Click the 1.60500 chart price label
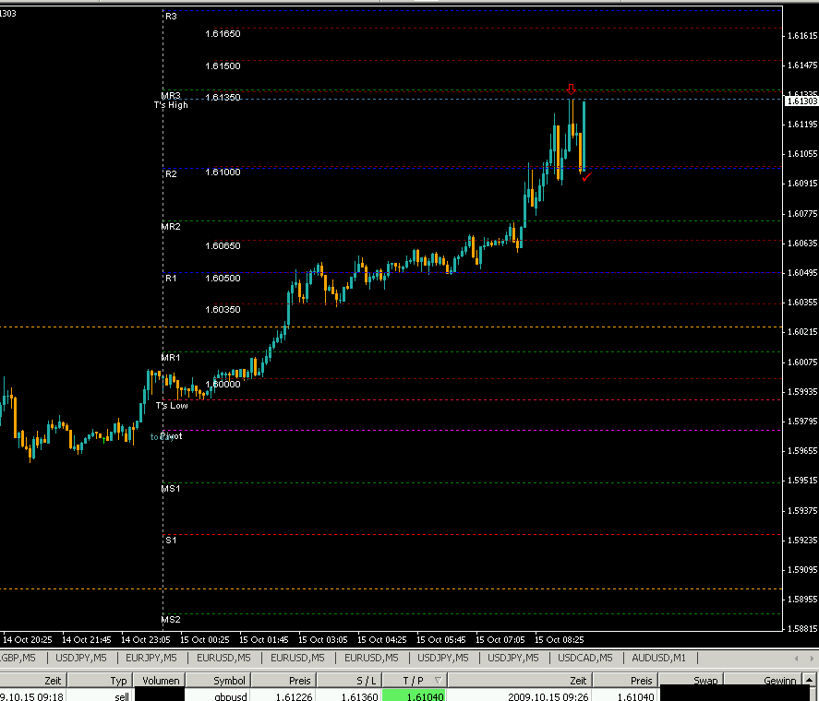The height and width of the screenshot is (701, 819). point(223,279)
